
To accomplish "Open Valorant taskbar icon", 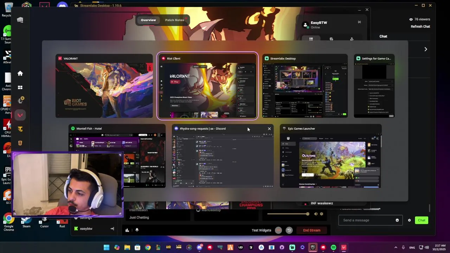I will coord(343,247).
